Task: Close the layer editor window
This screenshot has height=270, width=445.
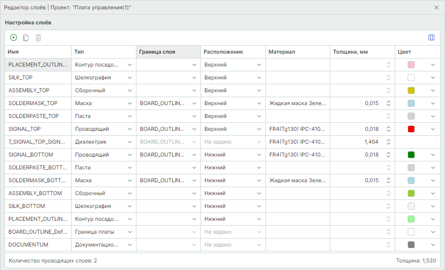Action: click(x=437, y=8)
